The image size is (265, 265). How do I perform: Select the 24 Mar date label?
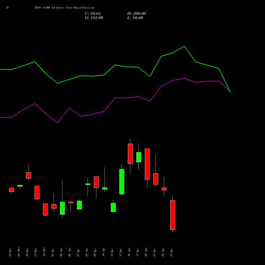[19, 252]
